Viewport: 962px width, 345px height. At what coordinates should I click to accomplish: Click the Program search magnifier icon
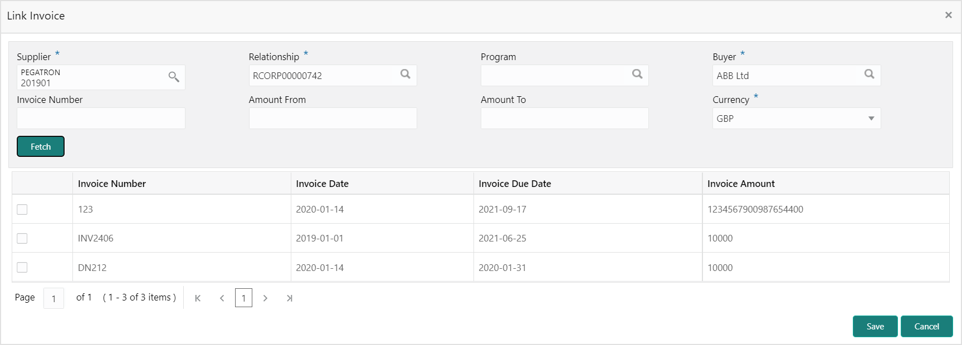pyautogui.click(x=637, y=74)
